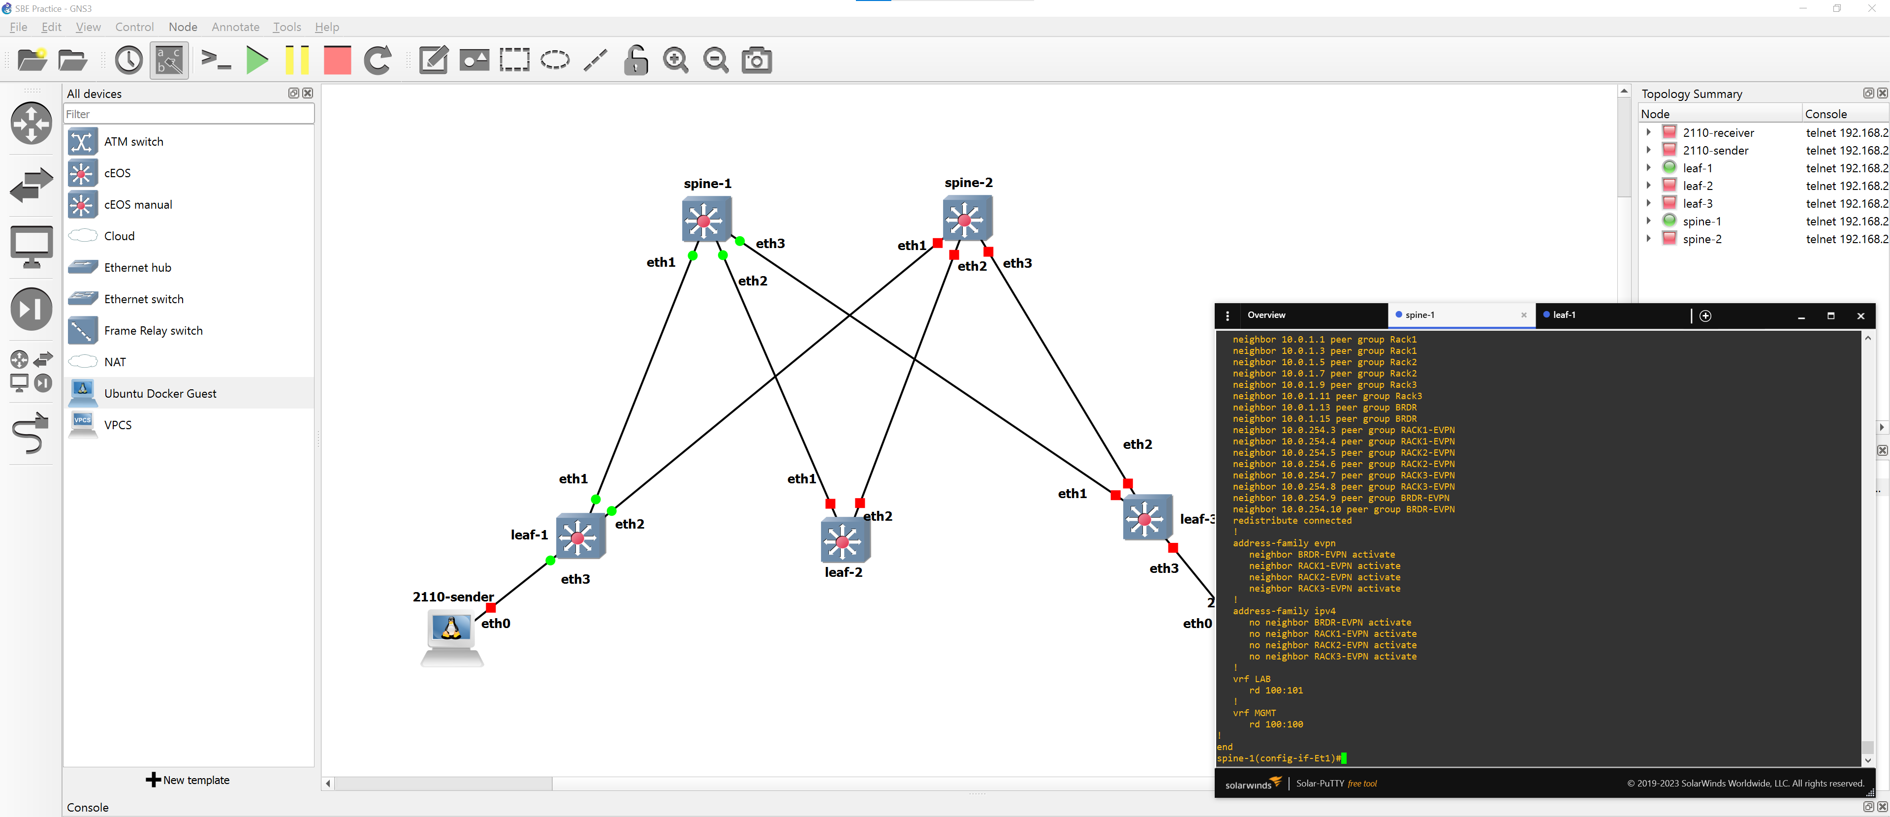Expand 2110-sender node in Topology Summary
Screen dimensions: 1890x817
[x=1648, y=150]
